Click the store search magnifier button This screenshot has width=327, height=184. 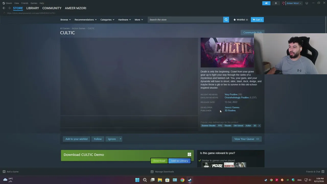click(x=226, y=20)
